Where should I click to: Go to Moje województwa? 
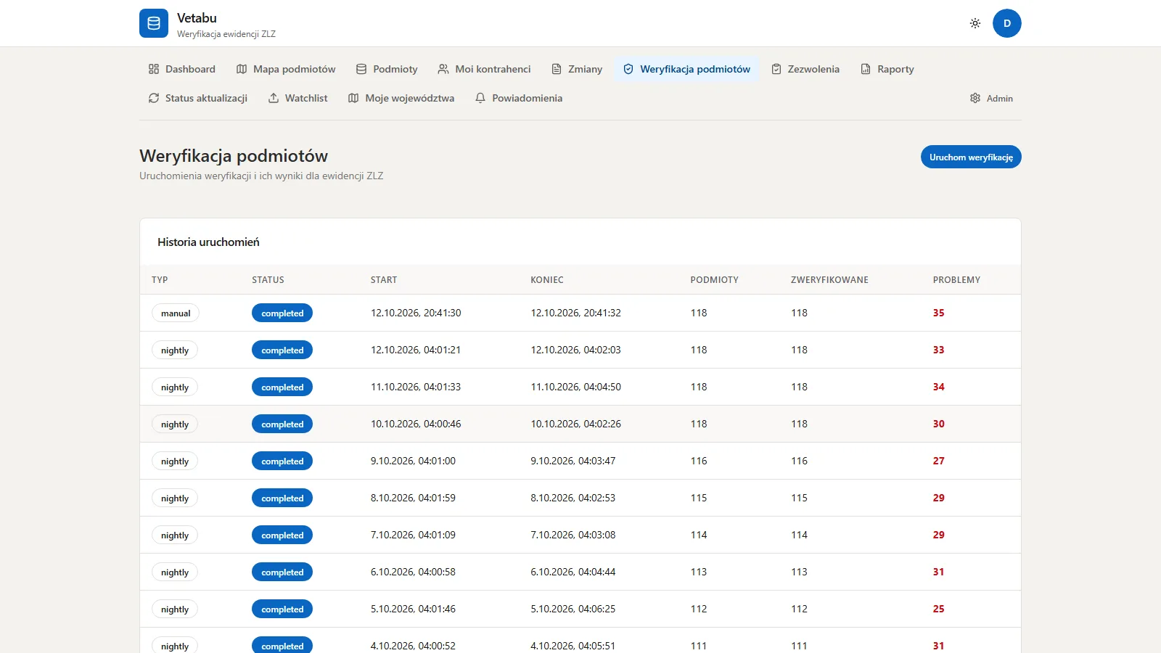(x=401, y=98)
